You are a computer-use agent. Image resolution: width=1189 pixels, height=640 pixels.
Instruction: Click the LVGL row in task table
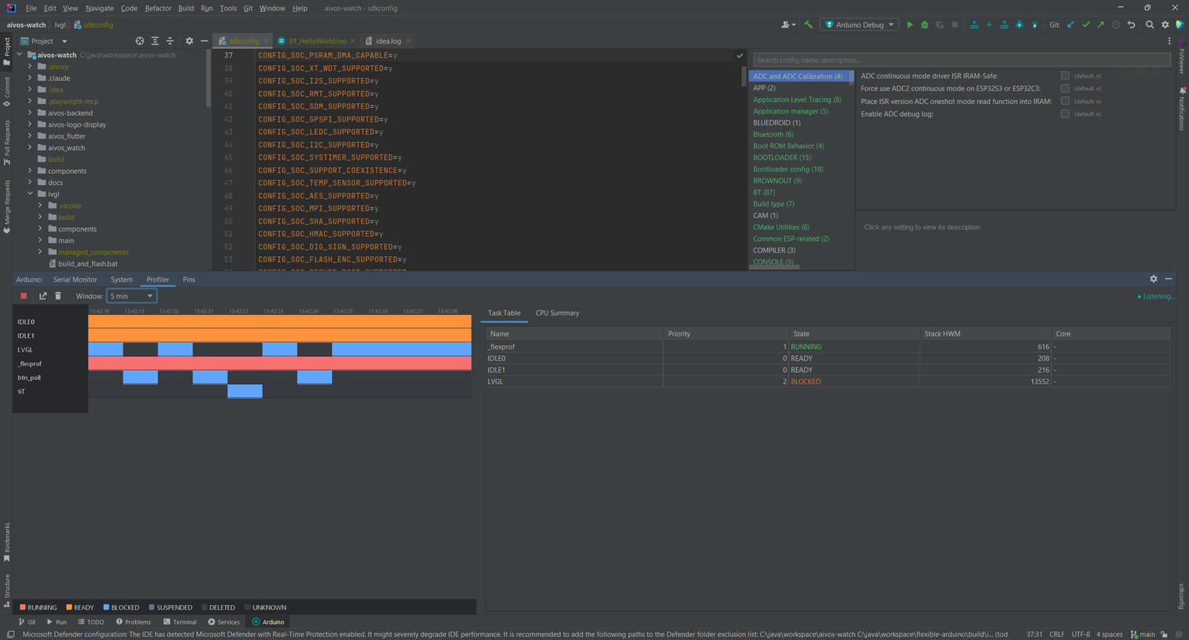[x=828, y=382]
